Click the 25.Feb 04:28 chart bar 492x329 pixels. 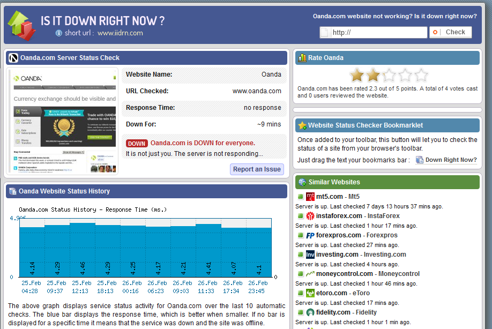[x=32, y=252]
